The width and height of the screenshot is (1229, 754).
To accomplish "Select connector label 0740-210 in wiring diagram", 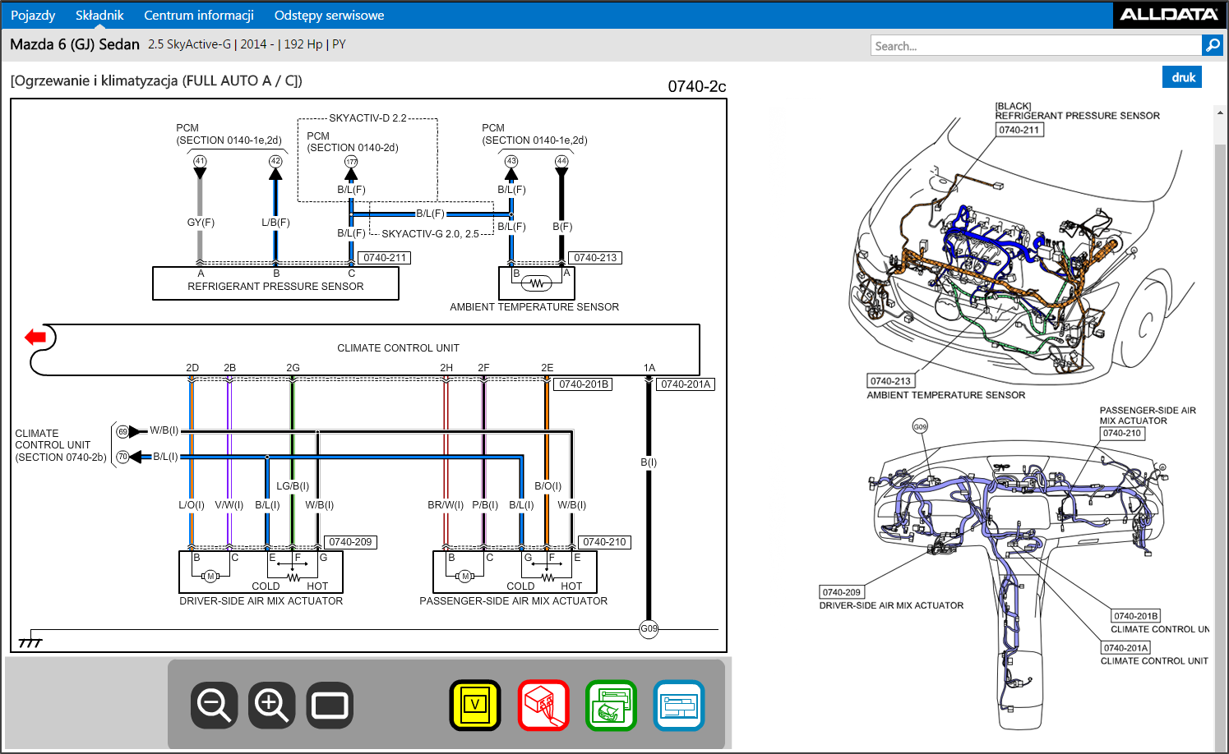I will tap(604, 542).
